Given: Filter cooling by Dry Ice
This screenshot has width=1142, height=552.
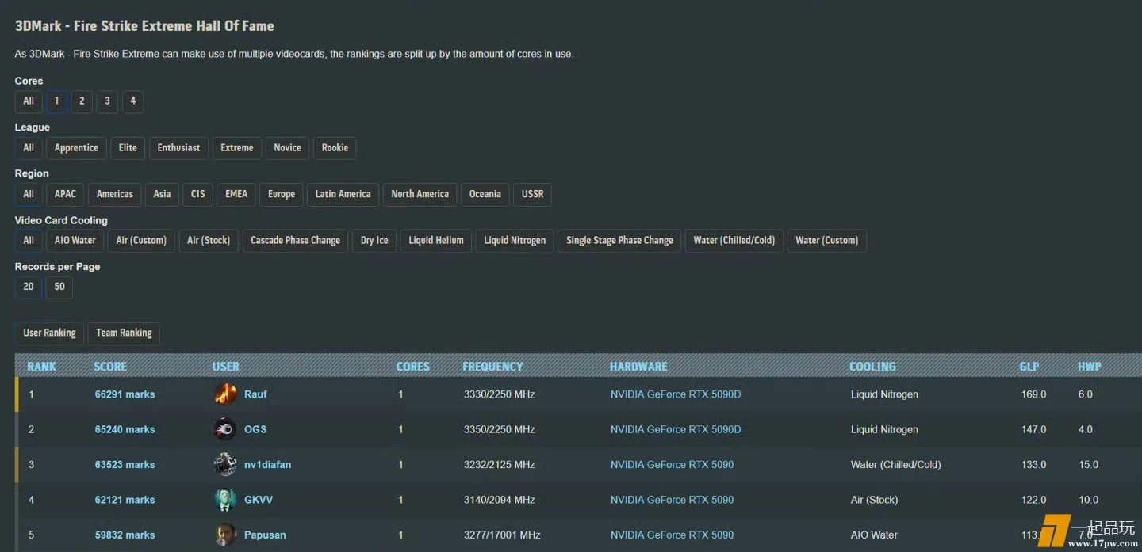Looking at the screenshot, I should click(x=374, y=241).
